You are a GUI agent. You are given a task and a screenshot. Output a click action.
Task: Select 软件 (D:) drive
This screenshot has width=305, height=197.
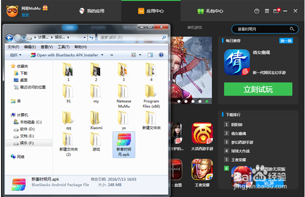coord(24,129)
